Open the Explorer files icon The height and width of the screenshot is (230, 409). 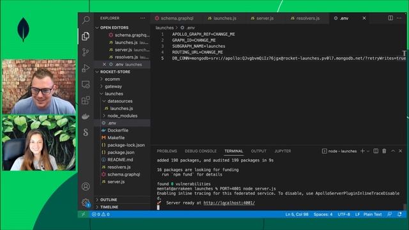coord(86,36)
